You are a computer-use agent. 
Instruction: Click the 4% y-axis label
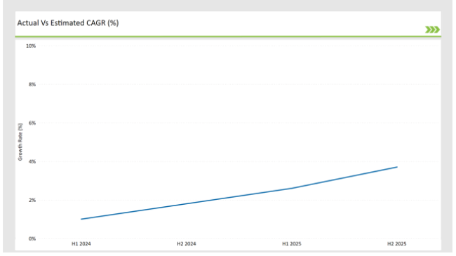tap(32, 161)
